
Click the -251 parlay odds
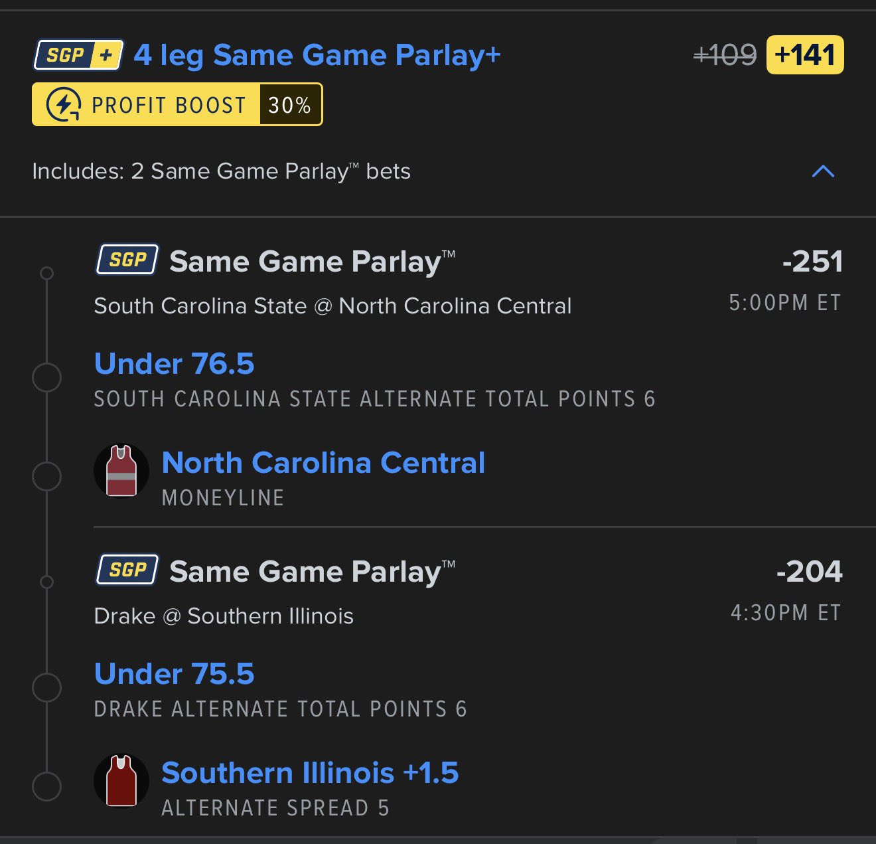pos(812,262)
